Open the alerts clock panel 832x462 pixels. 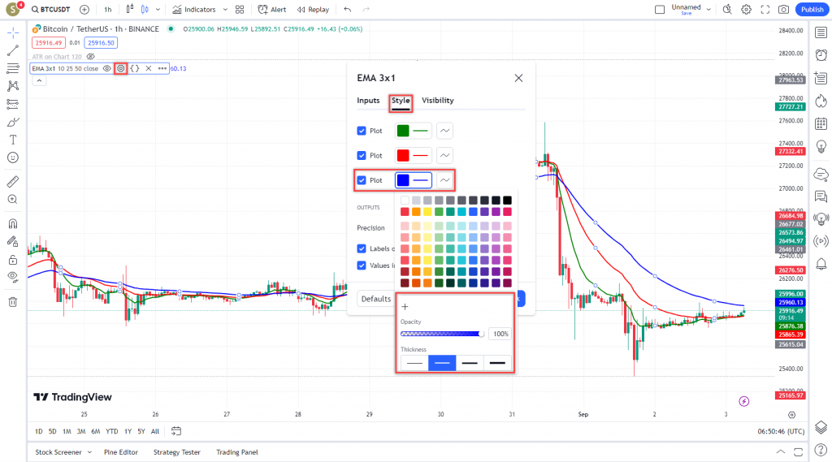click(821, 55)
